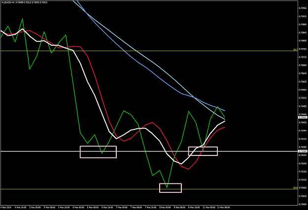Click the 5 Mar 16:00 time label
Image resolution: width=308 pixels, height=210 pixels.
[64, 207]
